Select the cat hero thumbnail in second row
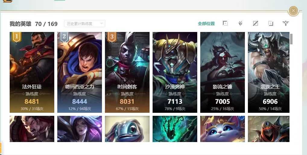The width and height of the screenshot is (307, 155). [x=223, y=129]
